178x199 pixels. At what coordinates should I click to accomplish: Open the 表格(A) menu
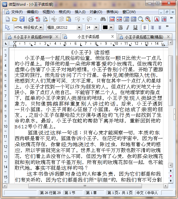point(112,12)
